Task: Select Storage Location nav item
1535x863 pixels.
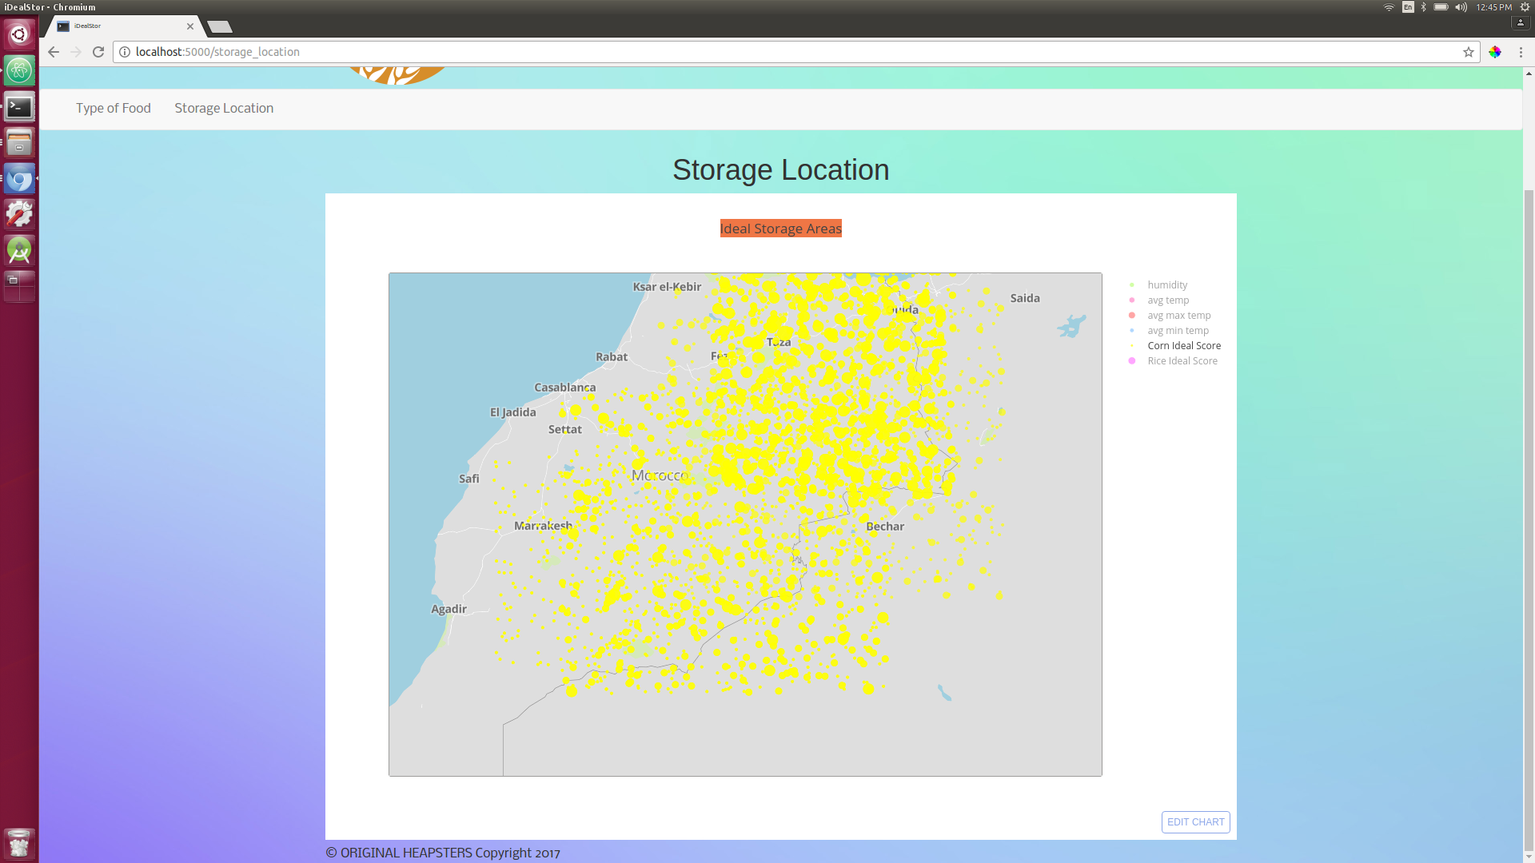Action: click(224, 109)
